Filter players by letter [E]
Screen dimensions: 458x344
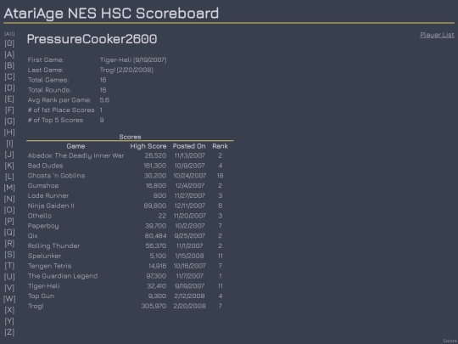9,99
